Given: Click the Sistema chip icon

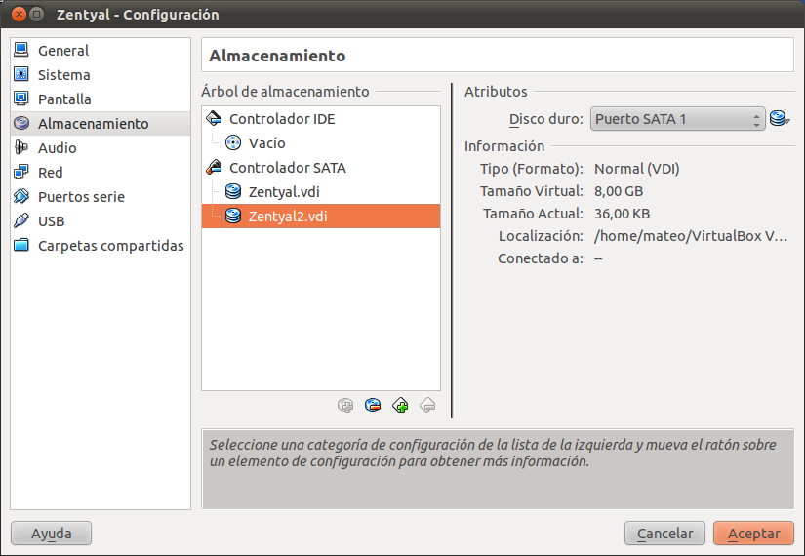Looking at the screenshot, I should [x=21, y=74].
